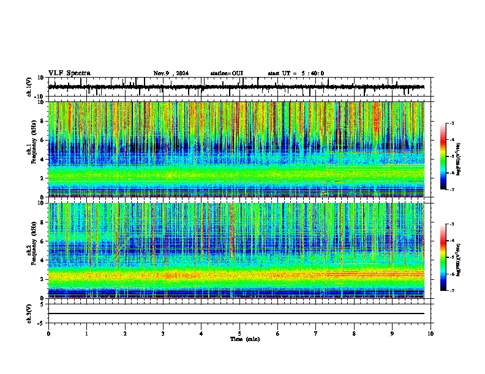Image resolution: width=485 pixels, height=374 pixels.
Task: Click the "ch.1(V)" waveform axis label
Action: click(x=29, y=87)
